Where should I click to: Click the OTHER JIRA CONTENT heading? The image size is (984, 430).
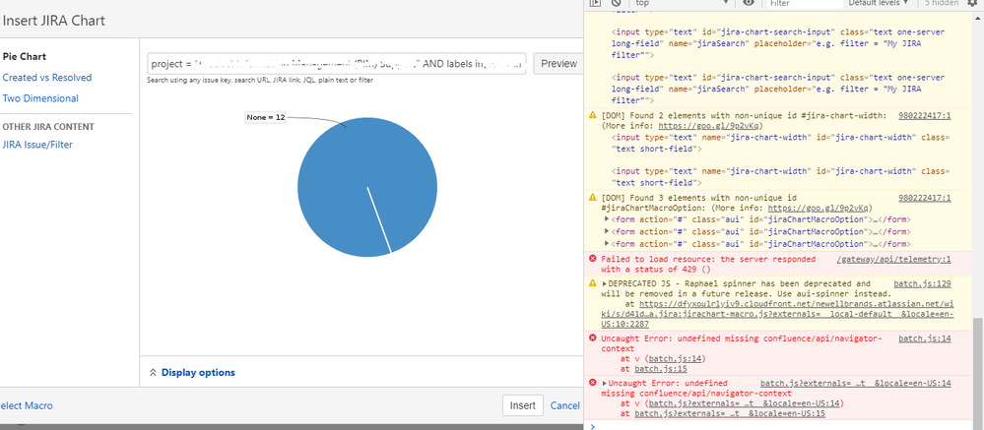click(48, 127)
